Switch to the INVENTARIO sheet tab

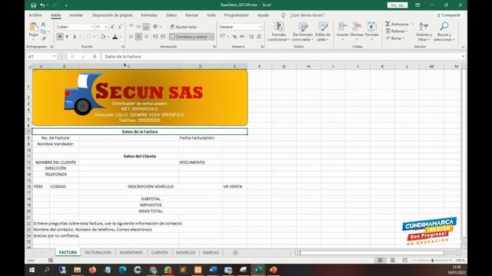tap(131, 252)
